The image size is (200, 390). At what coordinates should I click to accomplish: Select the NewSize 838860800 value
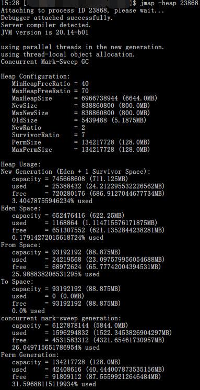[98, 106]
